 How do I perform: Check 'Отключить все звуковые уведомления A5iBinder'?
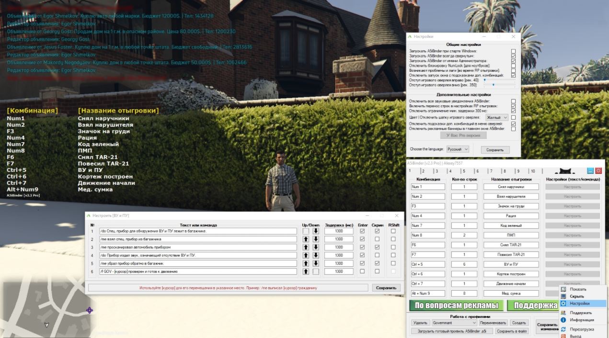click(x=513, y=101)
